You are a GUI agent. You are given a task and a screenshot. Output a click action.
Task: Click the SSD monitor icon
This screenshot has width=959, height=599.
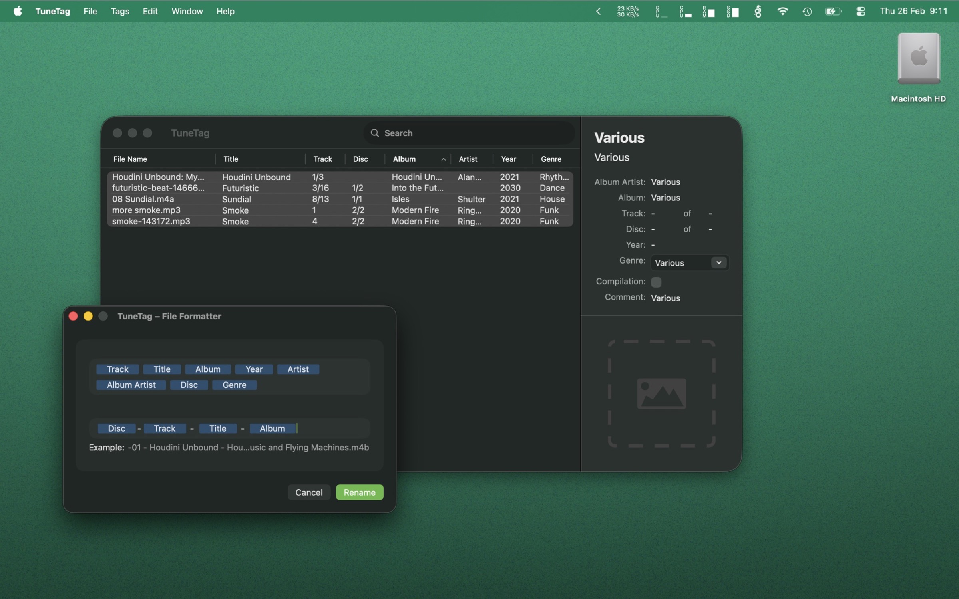pyautogui.click(x=732, y=12)
